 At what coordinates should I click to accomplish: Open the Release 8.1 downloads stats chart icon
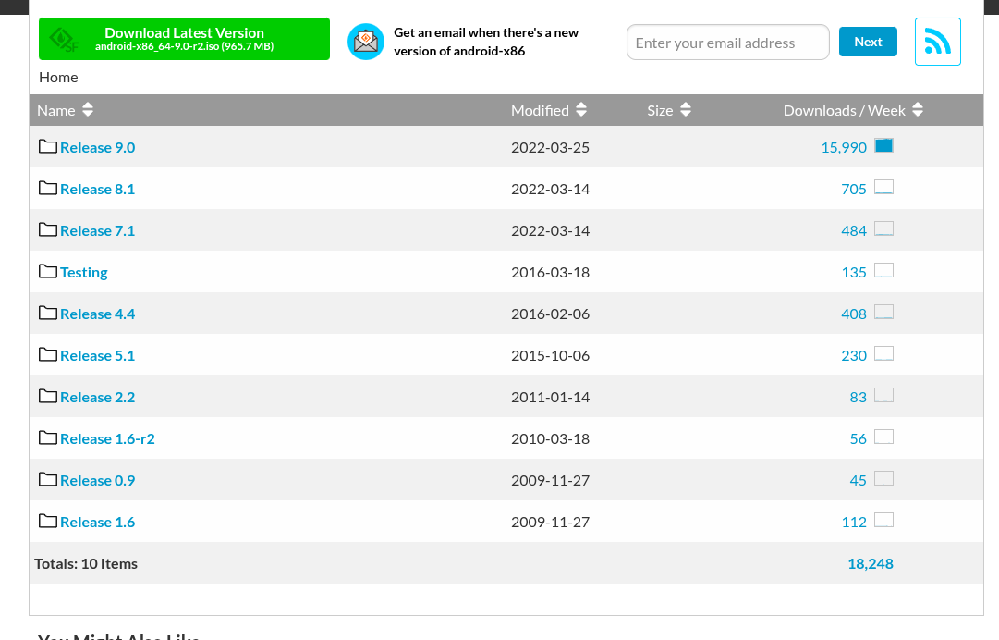pos(883,188)
